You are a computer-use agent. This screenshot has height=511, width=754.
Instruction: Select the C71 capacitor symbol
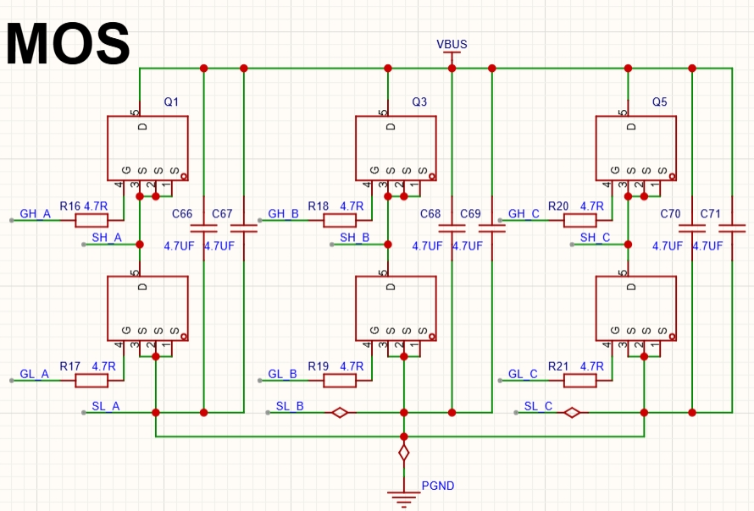[732, 228]
